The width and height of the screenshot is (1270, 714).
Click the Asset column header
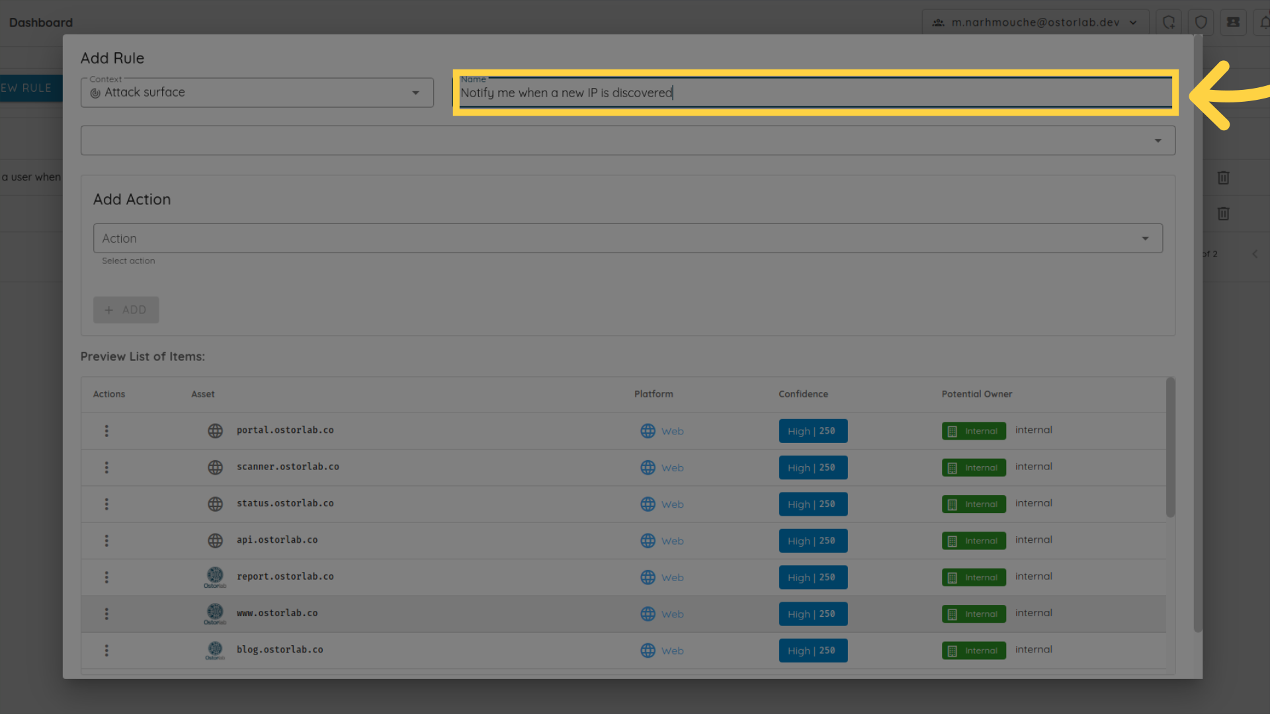pyautogui.click(x=202, y=394)
